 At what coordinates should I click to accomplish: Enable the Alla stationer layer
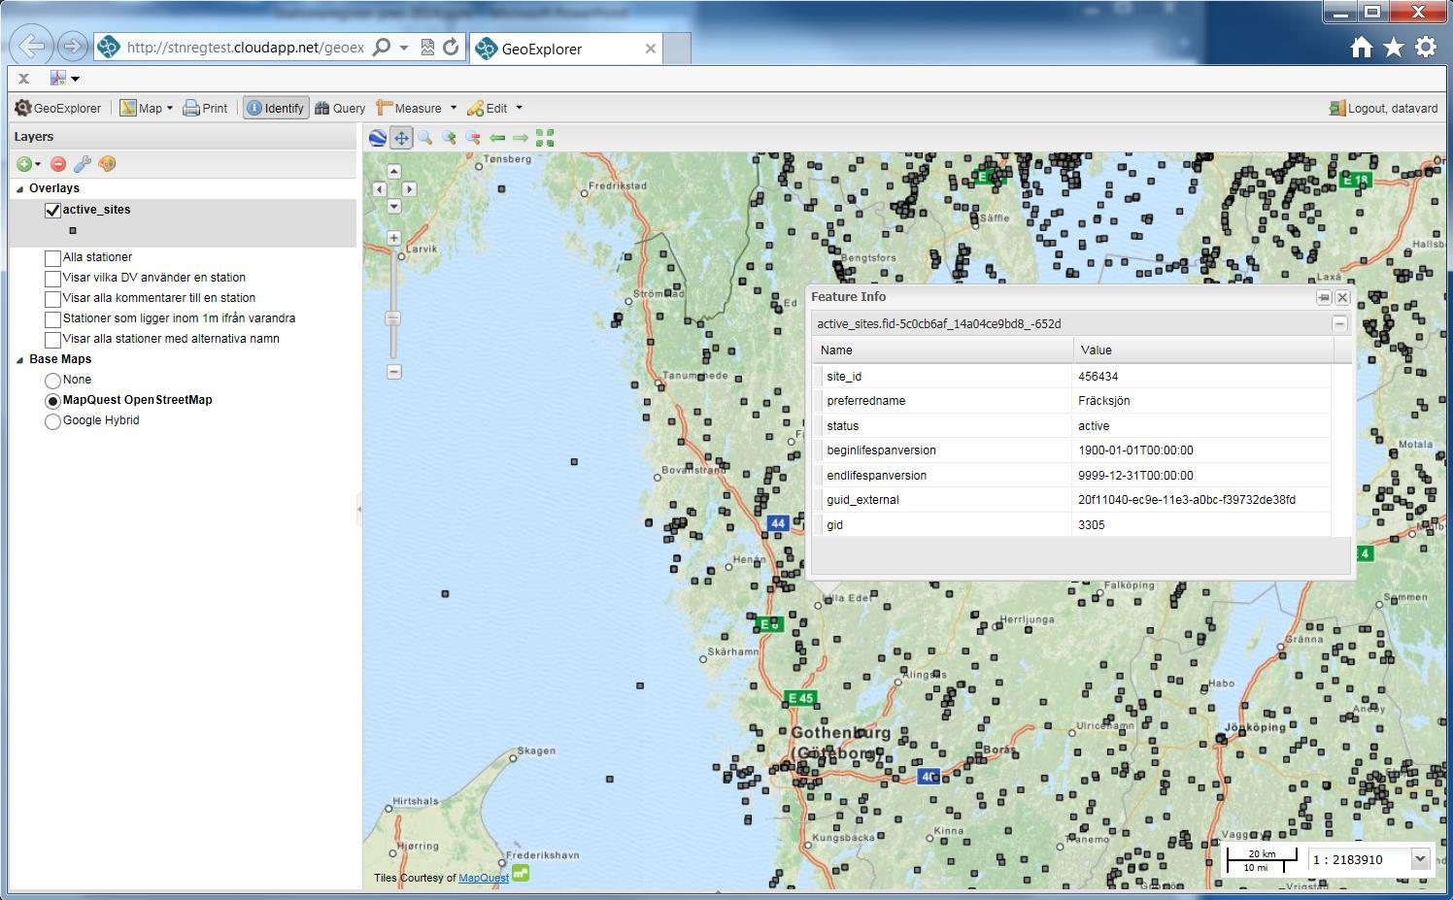coord(52,258)
